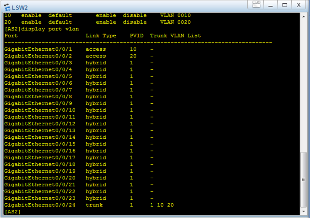Click the 'LSW2' window title text

coord(20,8)
